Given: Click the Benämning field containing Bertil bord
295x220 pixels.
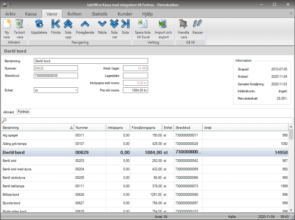Looking at the screenshot, I should pos(91,61).
